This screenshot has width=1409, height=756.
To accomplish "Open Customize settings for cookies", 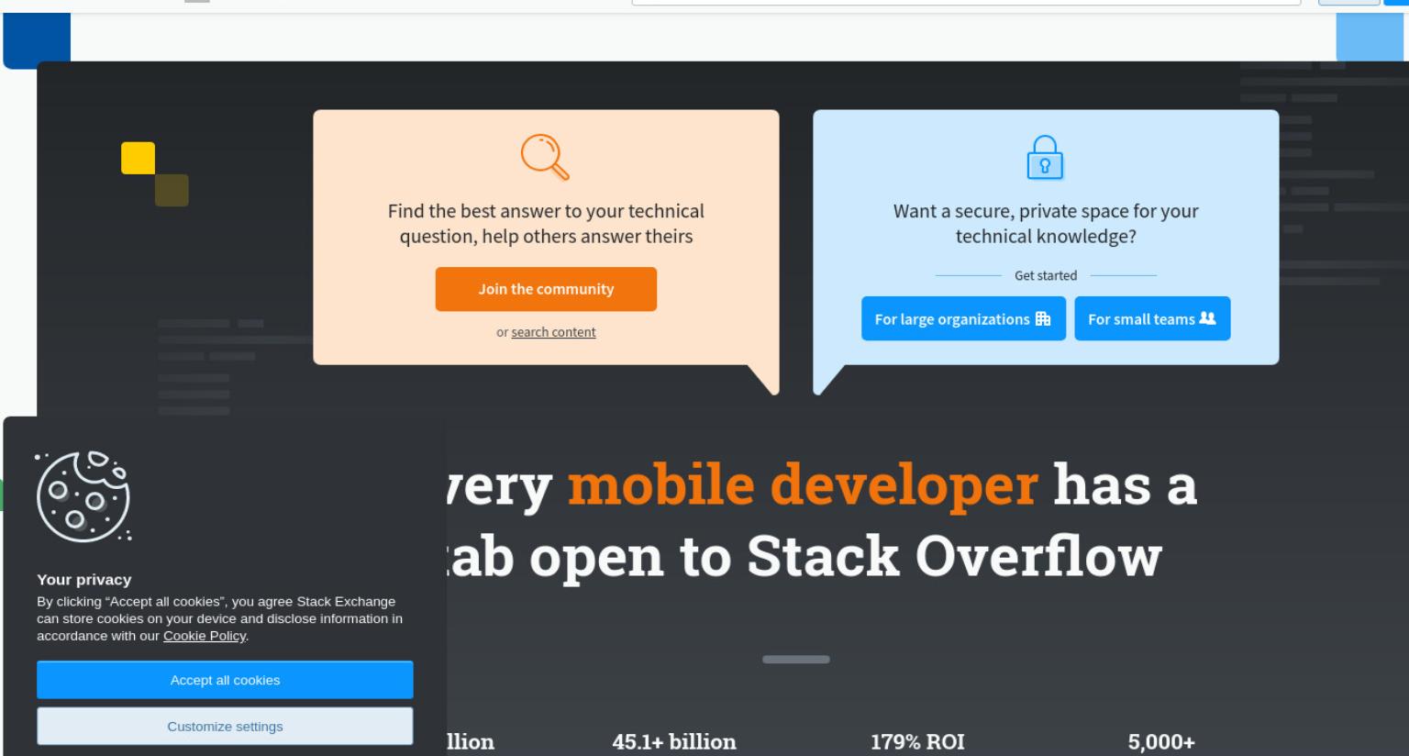I will [225, 726].
